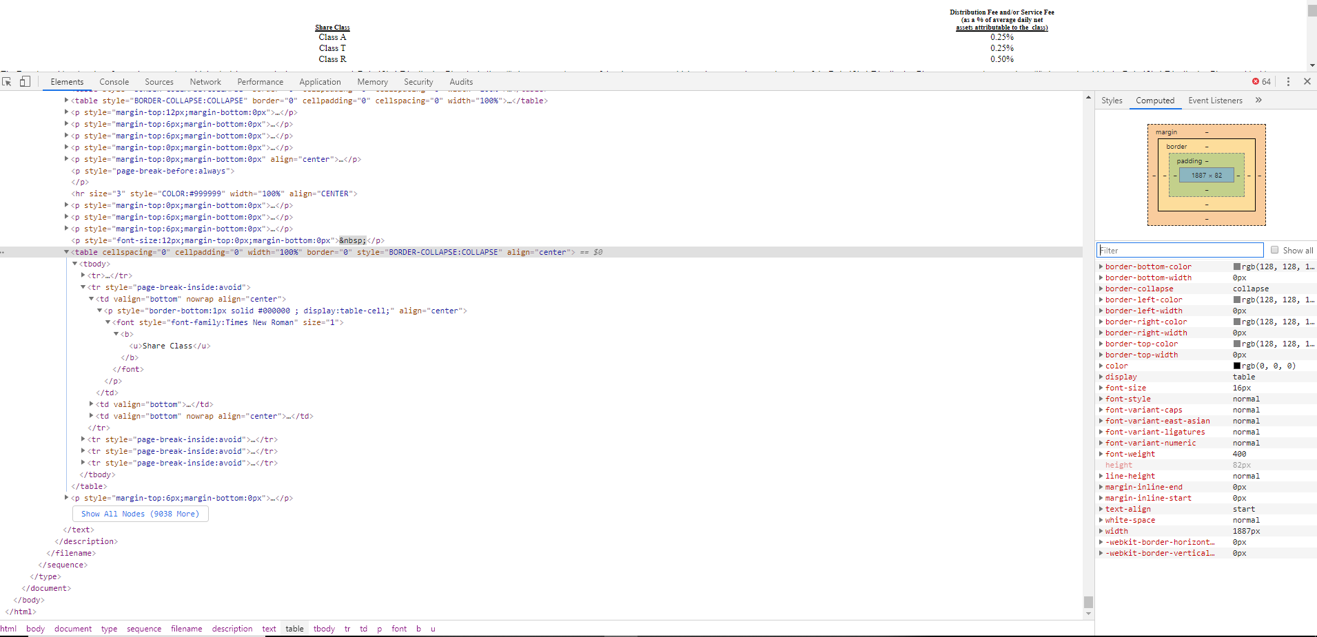Viewport: 1317px width, 637px height.
Task: Select the Memory tab
Action: [372, 81]
